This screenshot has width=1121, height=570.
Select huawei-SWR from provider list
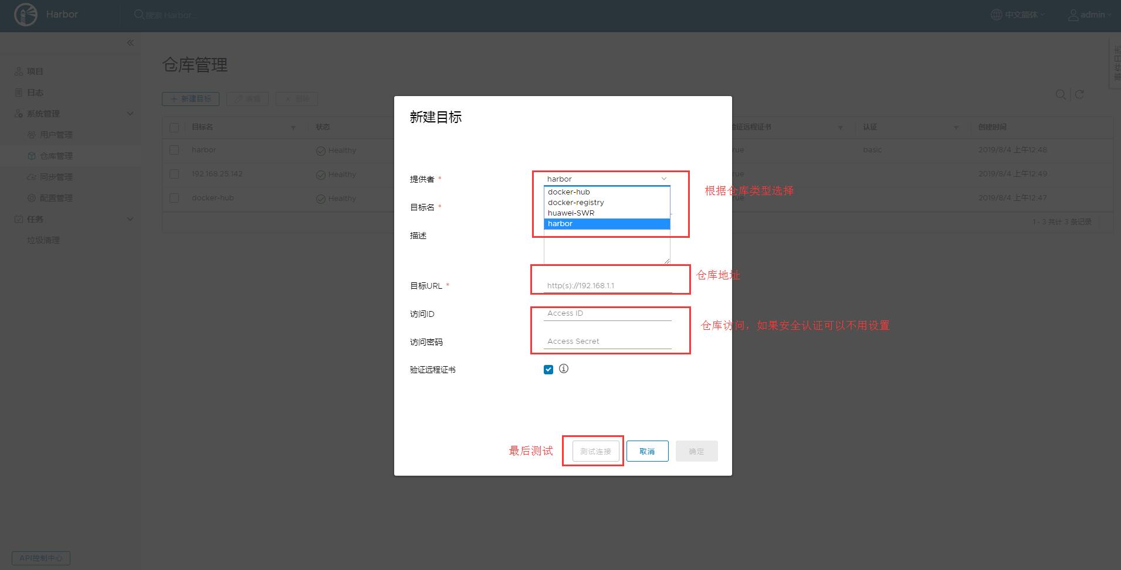[607, 213]
